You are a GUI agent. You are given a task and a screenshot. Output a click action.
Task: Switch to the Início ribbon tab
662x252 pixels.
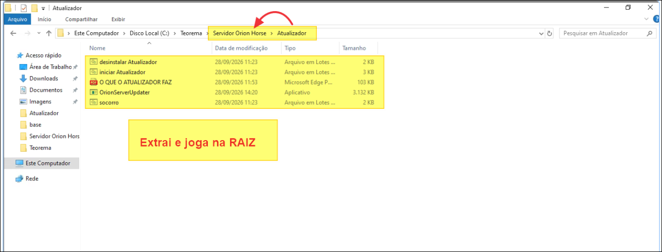pos(44,19)
